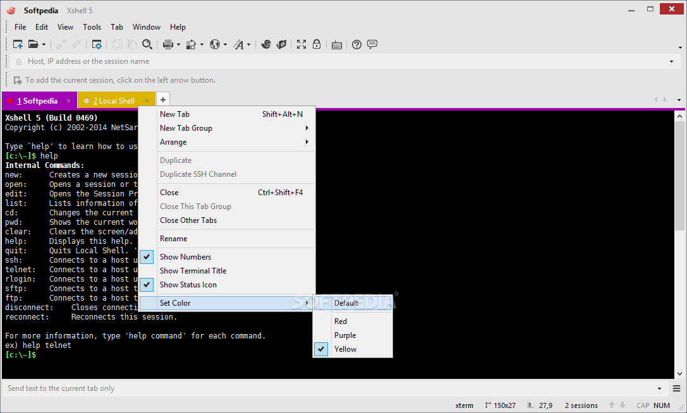Click the Lock Screen padlock icon
687x413 pixels.
[x=317, y=44]
